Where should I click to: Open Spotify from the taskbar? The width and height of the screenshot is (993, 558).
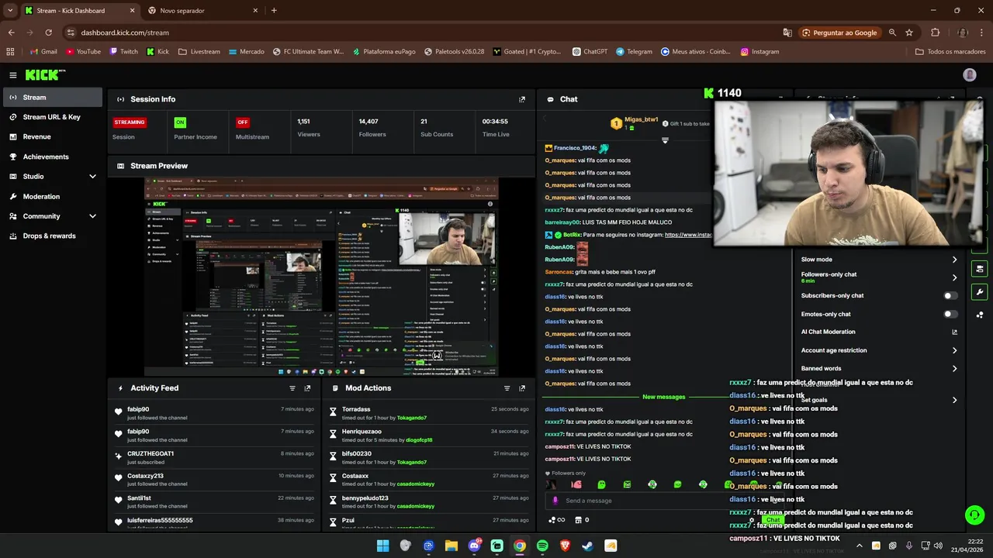pyautogui.click(x=542, y=546)
